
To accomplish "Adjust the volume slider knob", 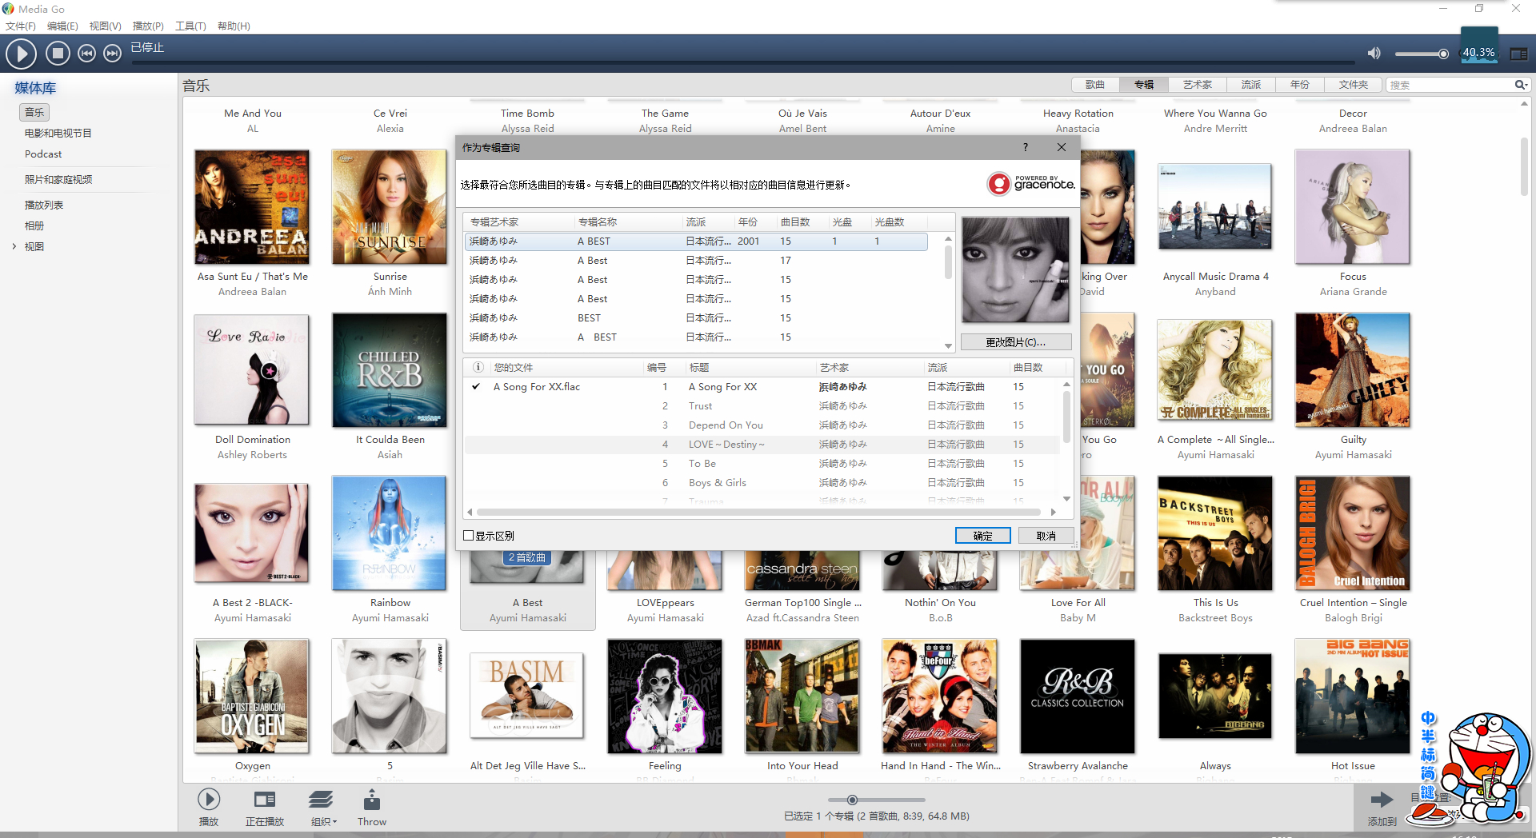I will coord(1443,54).
